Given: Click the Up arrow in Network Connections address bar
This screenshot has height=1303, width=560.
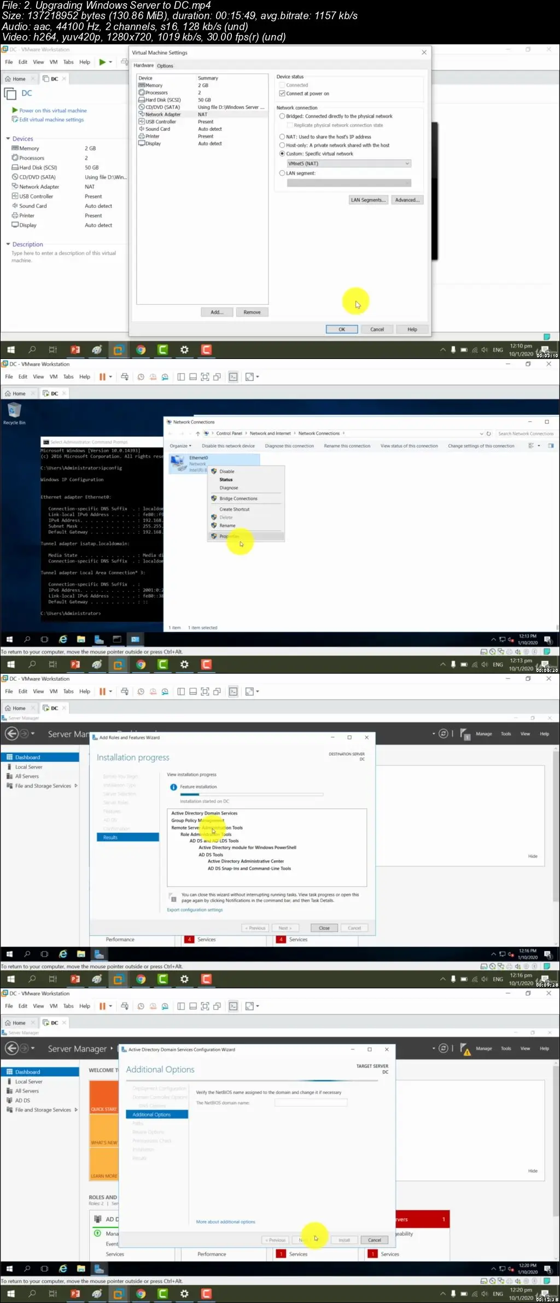Looking at the screenshot, I should [x=198, y=433].
